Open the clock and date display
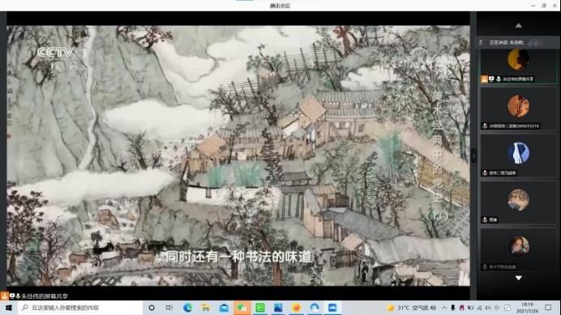The image size is (561, 315). (527, 308)
